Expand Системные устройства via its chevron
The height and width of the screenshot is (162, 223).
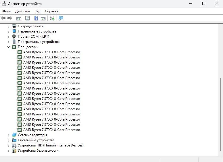tap(9, 140)
